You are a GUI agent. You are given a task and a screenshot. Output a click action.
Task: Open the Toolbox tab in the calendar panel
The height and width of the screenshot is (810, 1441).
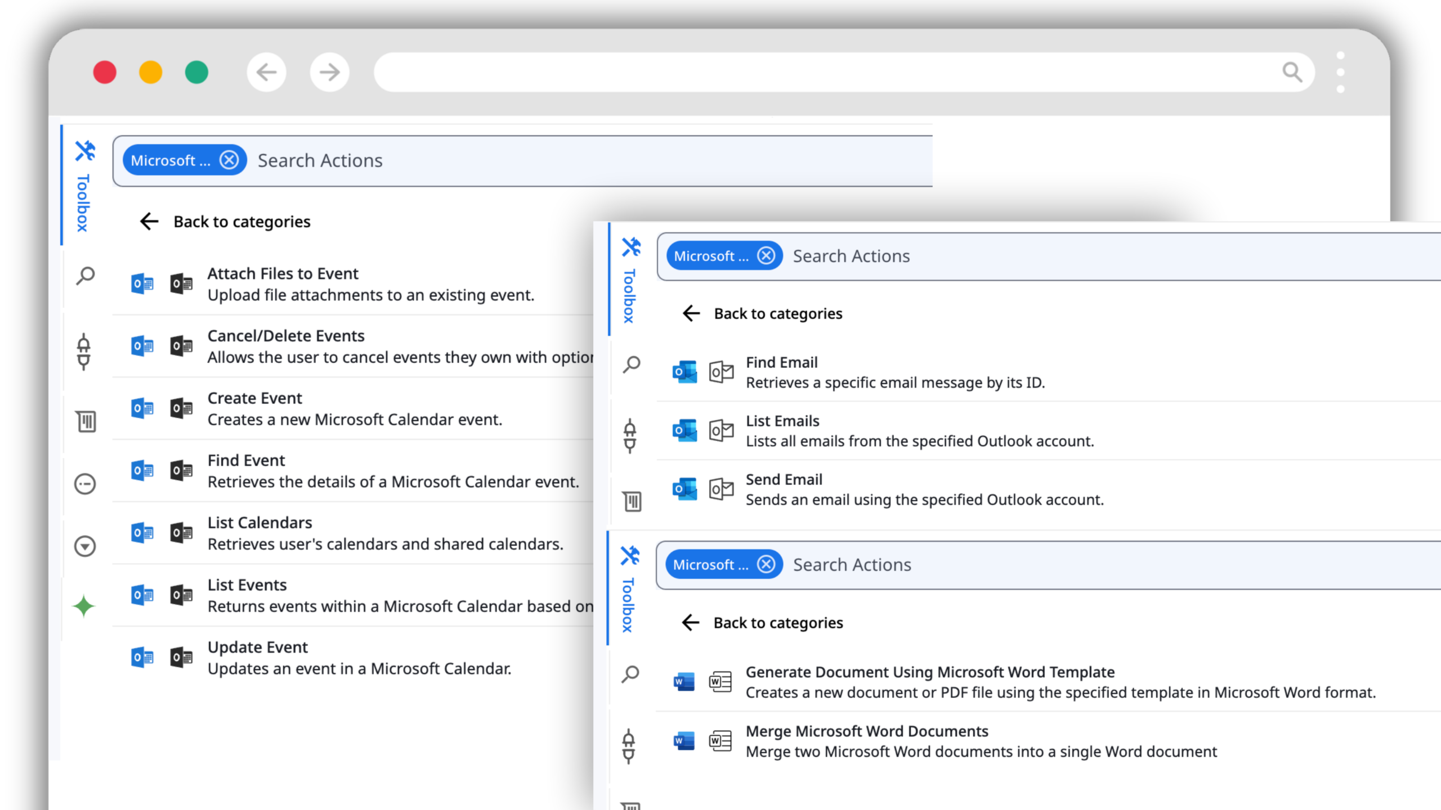coord(83,186)
